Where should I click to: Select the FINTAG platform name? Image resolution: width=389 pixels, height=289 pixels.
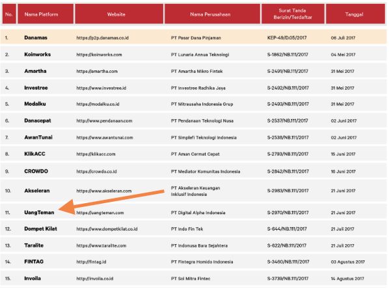[34, 262]
